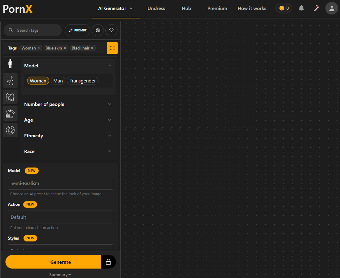Expand the Ethnicity section
The height and width of the screenshot is (278, 340).
point(68,136)
